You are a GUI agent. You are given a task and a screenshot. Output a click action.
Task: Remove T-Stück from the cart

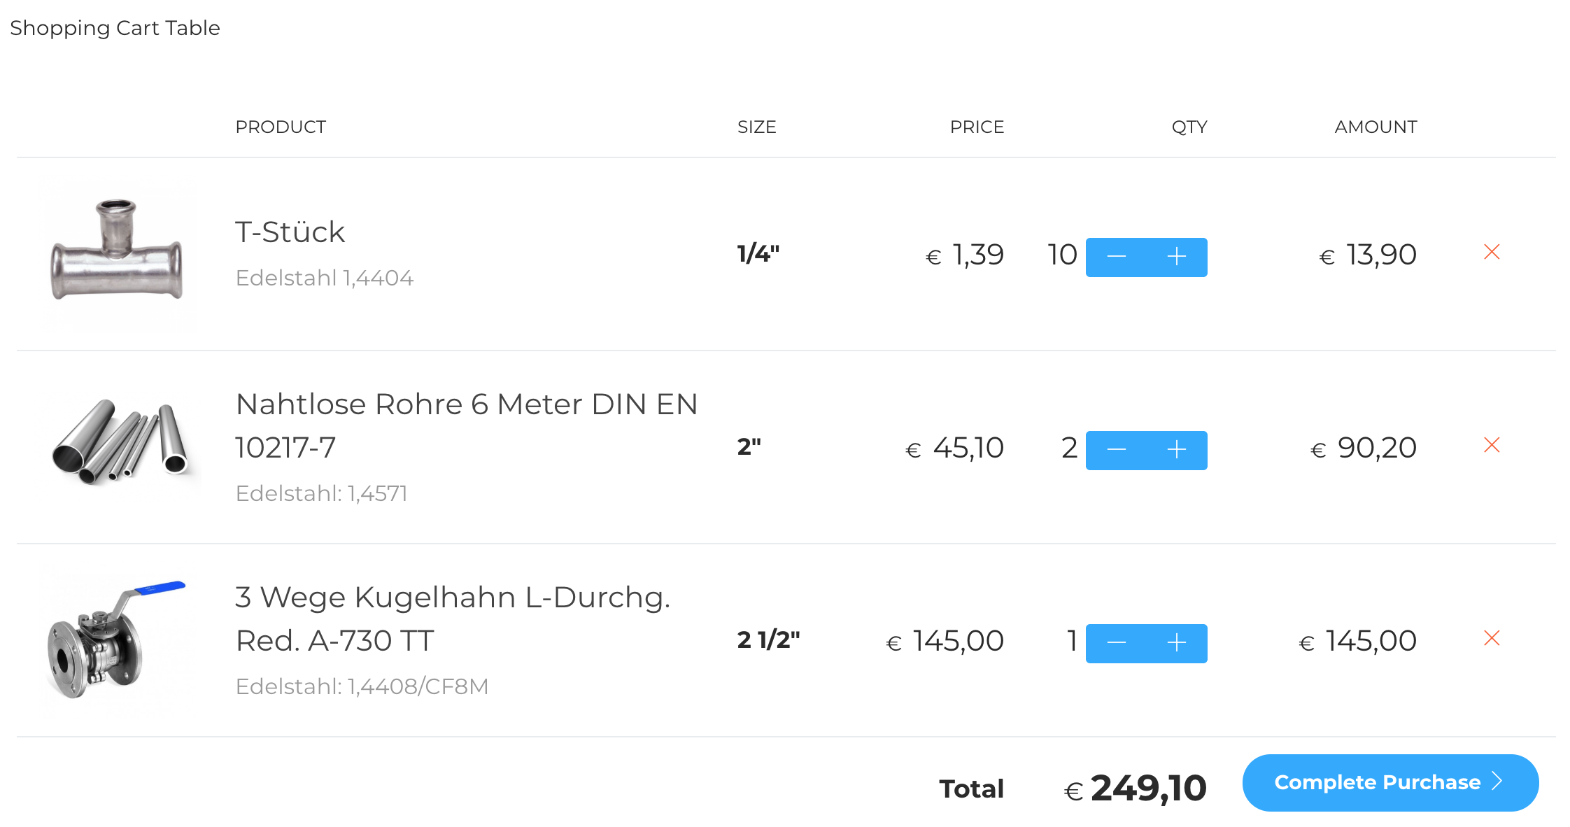[x=1492, y=252]
